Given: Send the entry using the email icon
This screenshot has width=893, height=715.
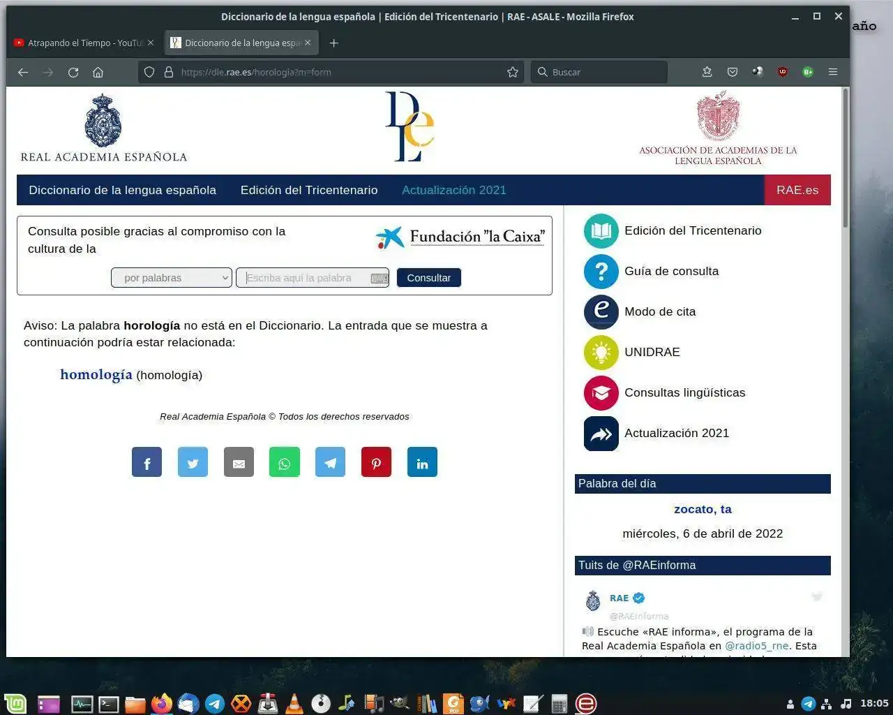Looking at the screenshot, I should (239, 462).
